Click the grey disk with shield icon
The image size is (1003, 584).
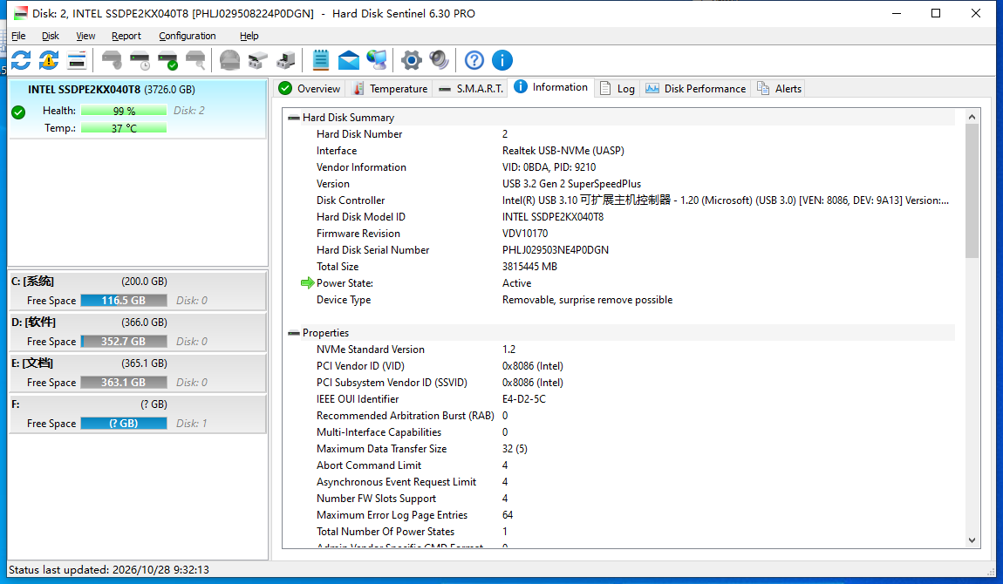point(112,61)
